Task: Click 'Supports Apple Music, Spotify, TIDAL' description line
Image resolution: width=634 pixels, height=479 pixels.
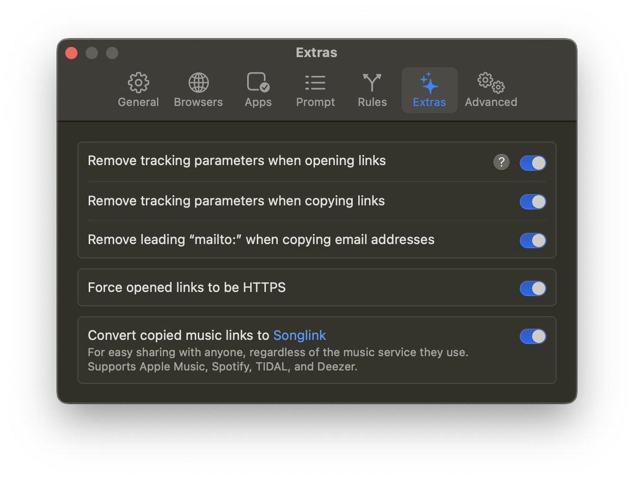Action: click(x=222, y=367)
